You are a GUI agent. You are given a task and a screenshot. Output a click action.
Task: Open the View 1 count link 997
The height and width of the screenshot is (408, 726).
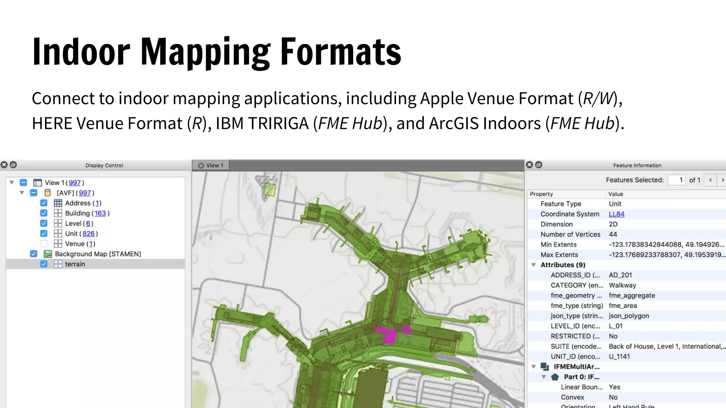(74, 183)
